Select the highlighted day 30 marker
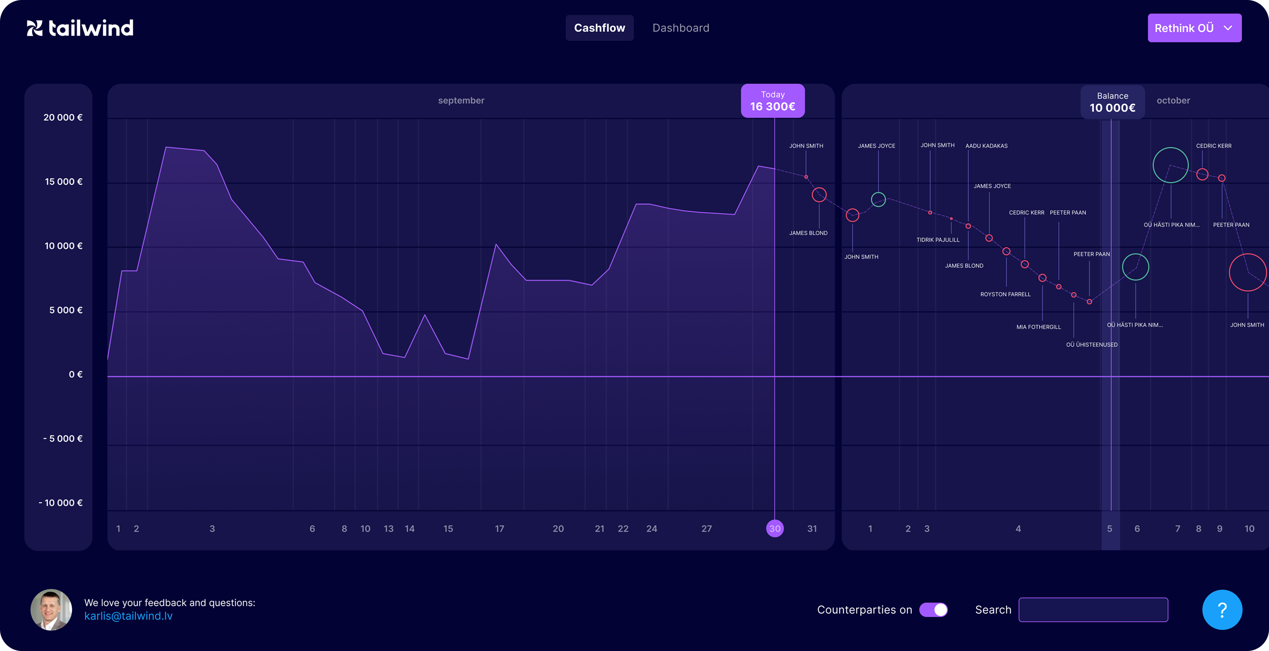This screenshot has width=1269, height=651. (x=775, y=528)
